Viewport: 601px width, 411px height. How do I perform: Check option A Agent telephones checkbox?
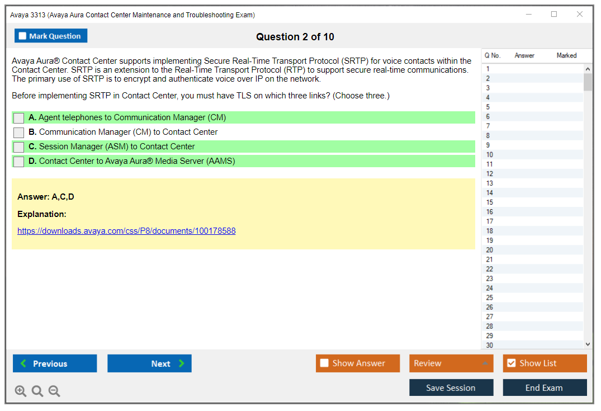tap(18, 118)
